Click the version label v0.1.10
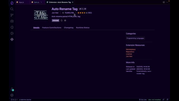 83,9
